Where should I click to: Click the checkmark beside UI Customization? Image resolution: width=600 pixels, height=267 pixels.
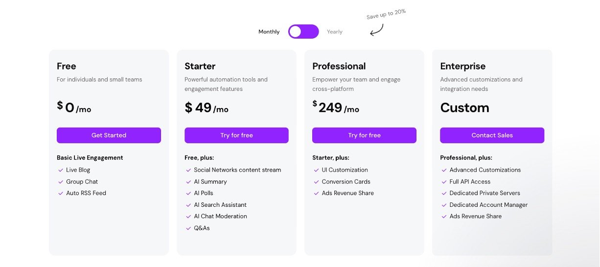point(316,170)
